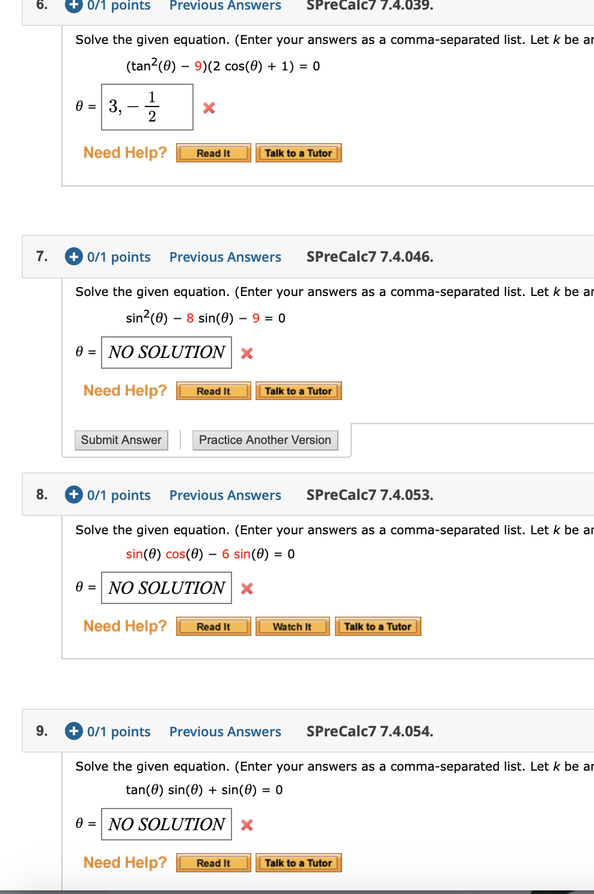Viewport: 594px width, 894px height.
Task: Click the plus points icon on question 8
Action: pos(73,495)
